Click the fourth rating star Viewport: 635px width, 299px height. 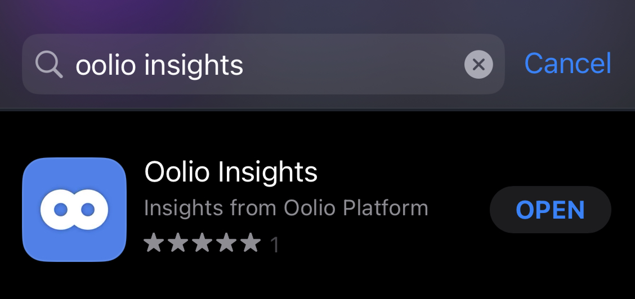coord(226,242)
